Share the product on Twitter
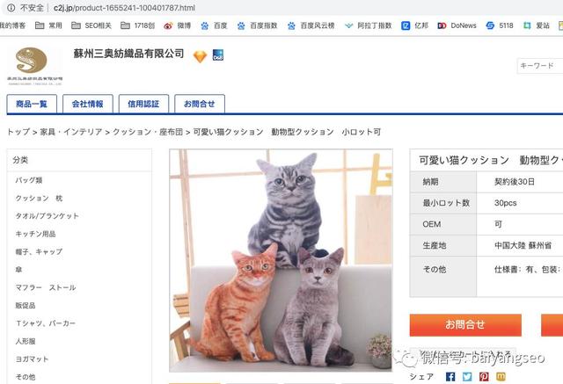Screen dimensions: 563x384 coord(467,376)
